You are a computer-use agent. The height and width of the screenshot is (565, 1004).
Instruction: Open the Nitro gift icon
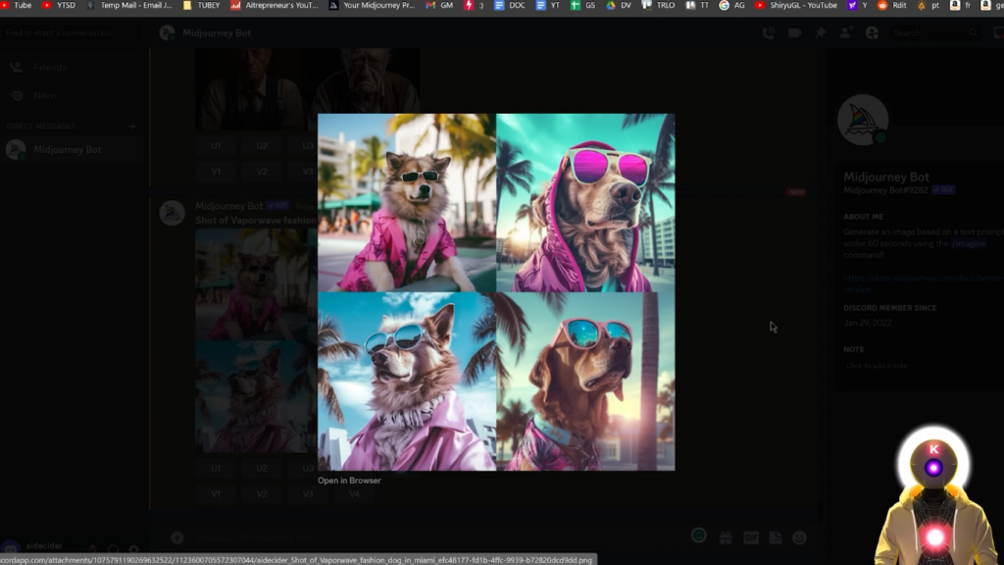pyautogui.click(x=726, y=539)
